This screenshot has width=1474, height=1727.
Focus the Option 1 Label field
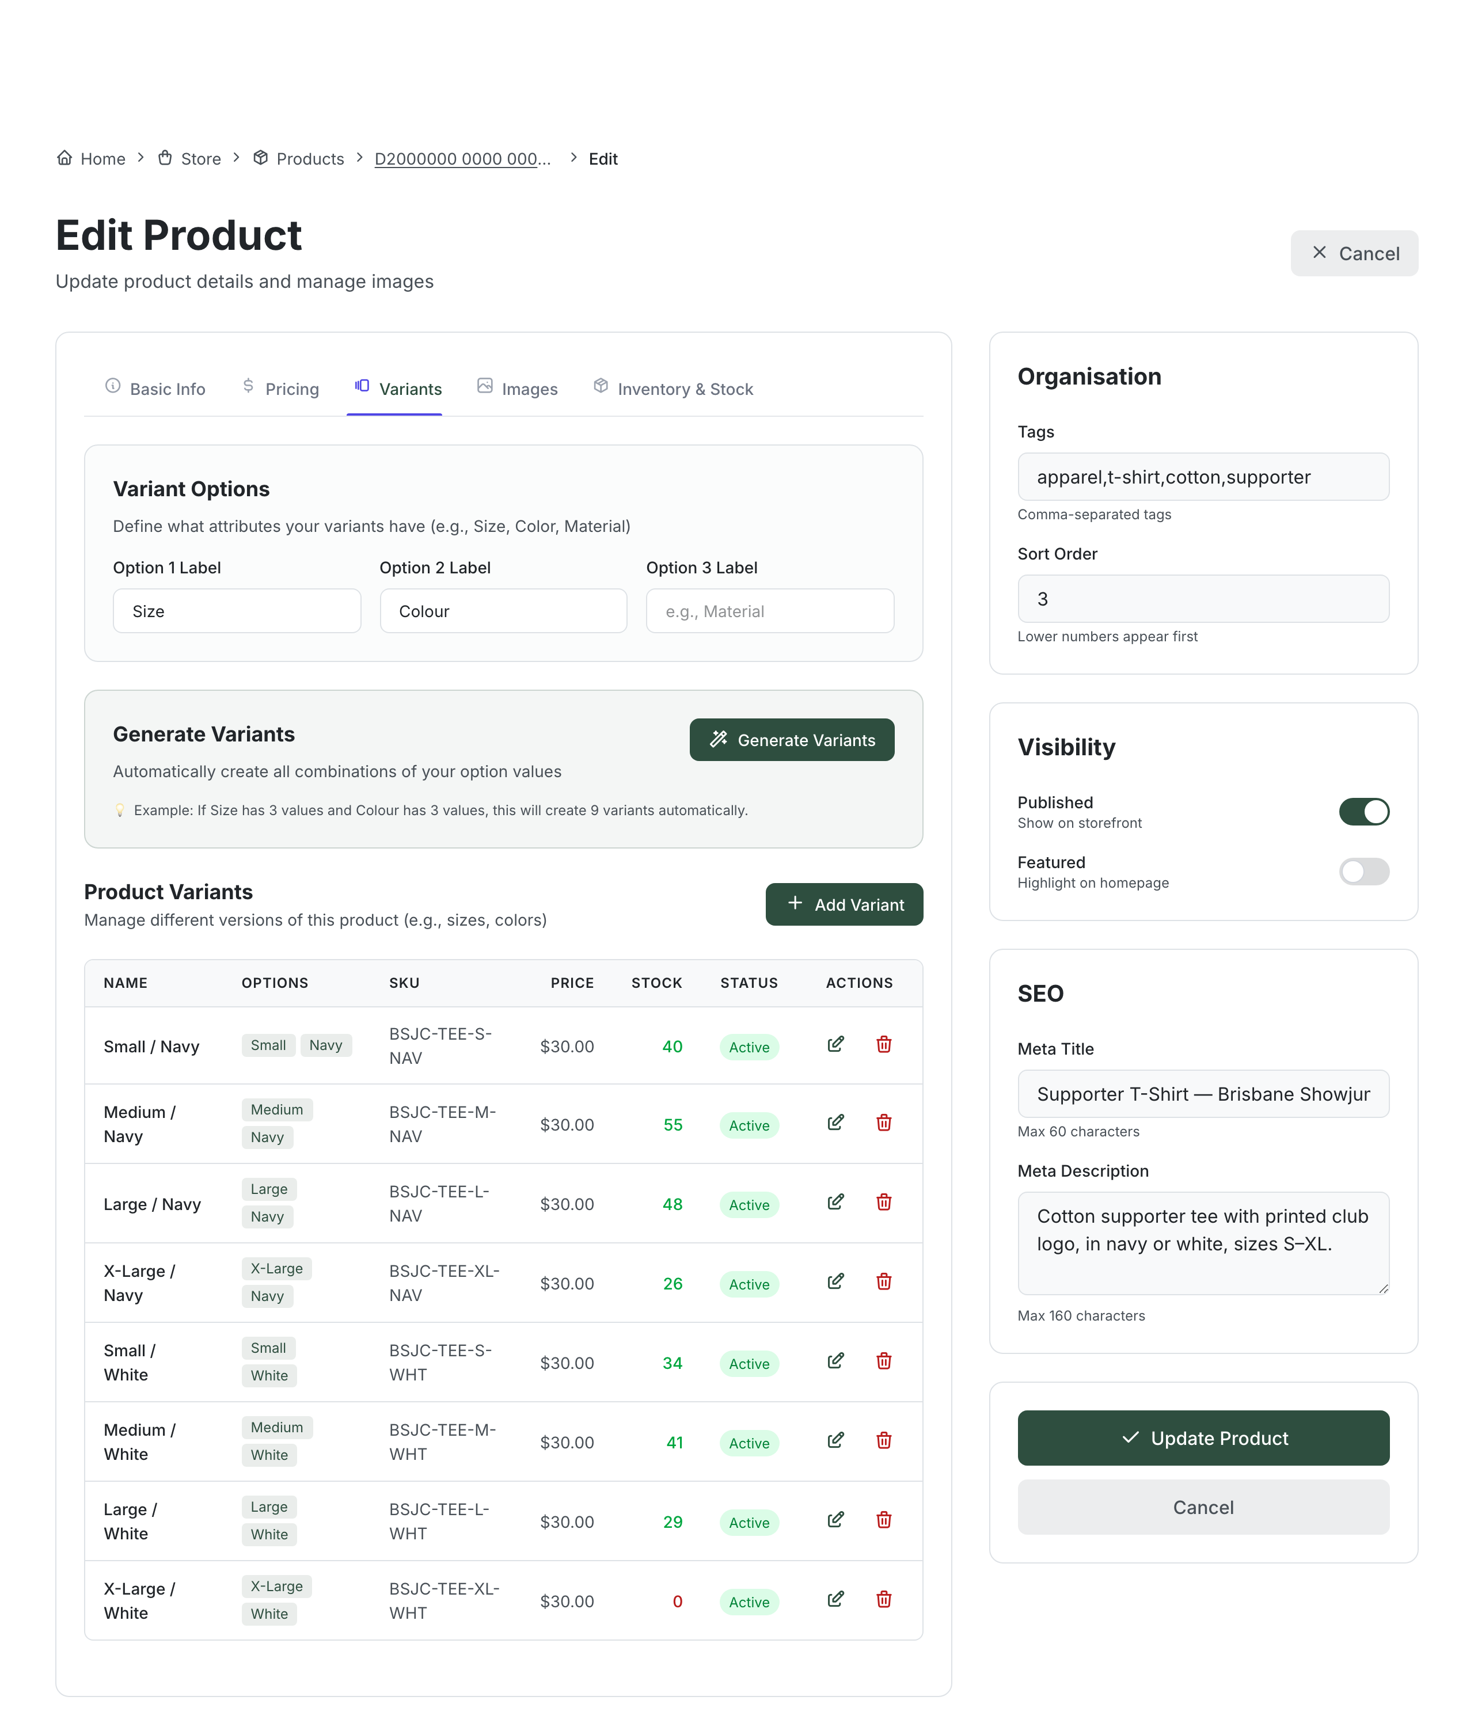237,611
